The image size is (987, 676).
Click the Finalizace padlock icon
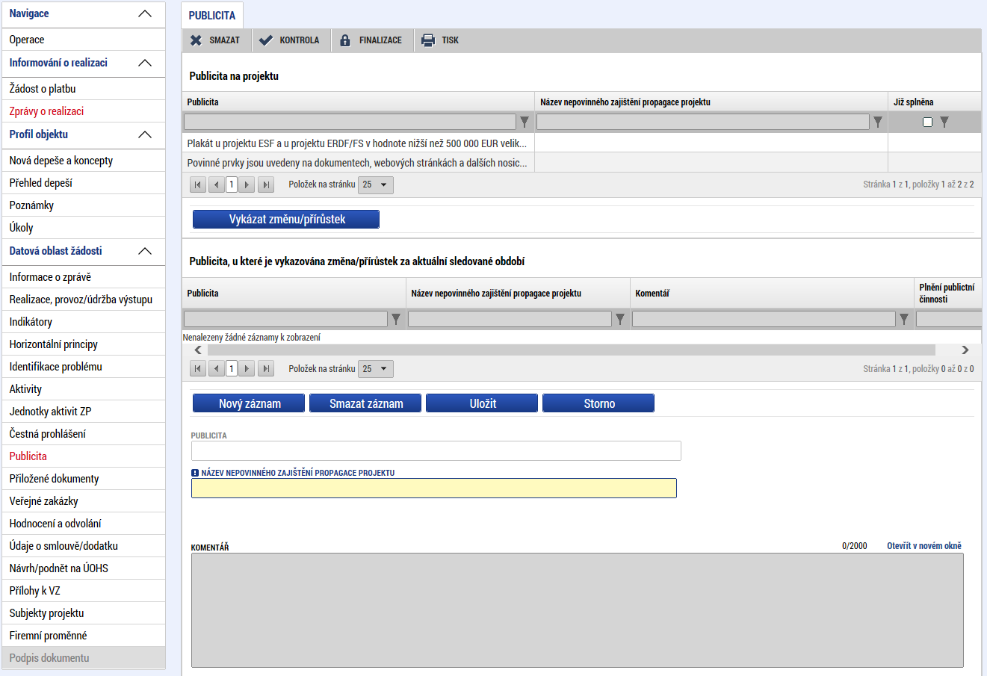[344, 40]
